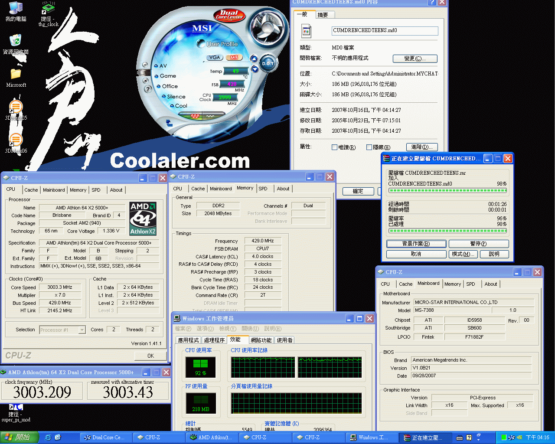555x444 pixels.
Task: Switch to Dual Core Ce... taskbar item
Action: pyautogui.click(x=105, y=437)
